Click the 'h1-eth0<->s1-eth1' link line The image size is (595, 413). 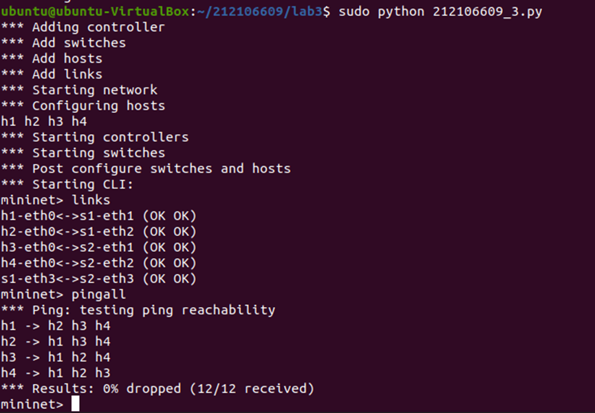point(98,215)
